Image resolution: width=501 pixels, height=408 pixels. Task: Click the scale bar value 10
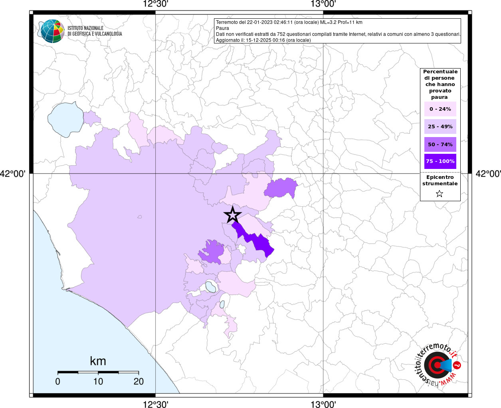click(98, 381)
